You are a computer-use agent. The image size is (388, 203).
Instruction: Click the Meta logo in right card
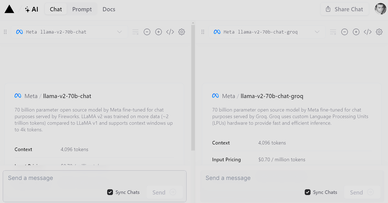[x=215, y=96]
